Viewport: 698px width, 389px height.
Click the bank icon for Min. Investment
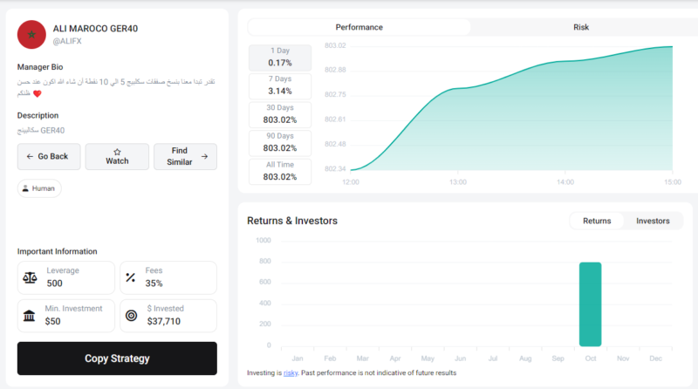coord(31,315)
